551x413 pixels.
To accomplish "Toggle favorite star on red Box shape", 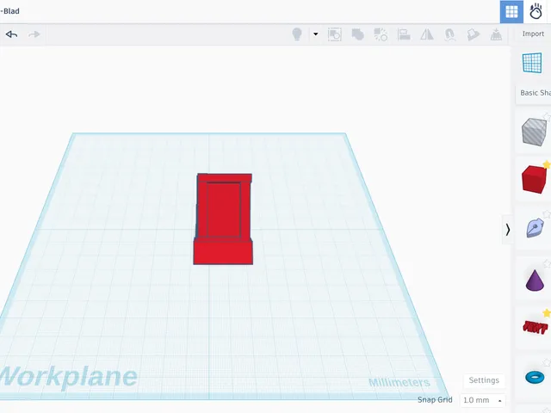I will 547,164.
